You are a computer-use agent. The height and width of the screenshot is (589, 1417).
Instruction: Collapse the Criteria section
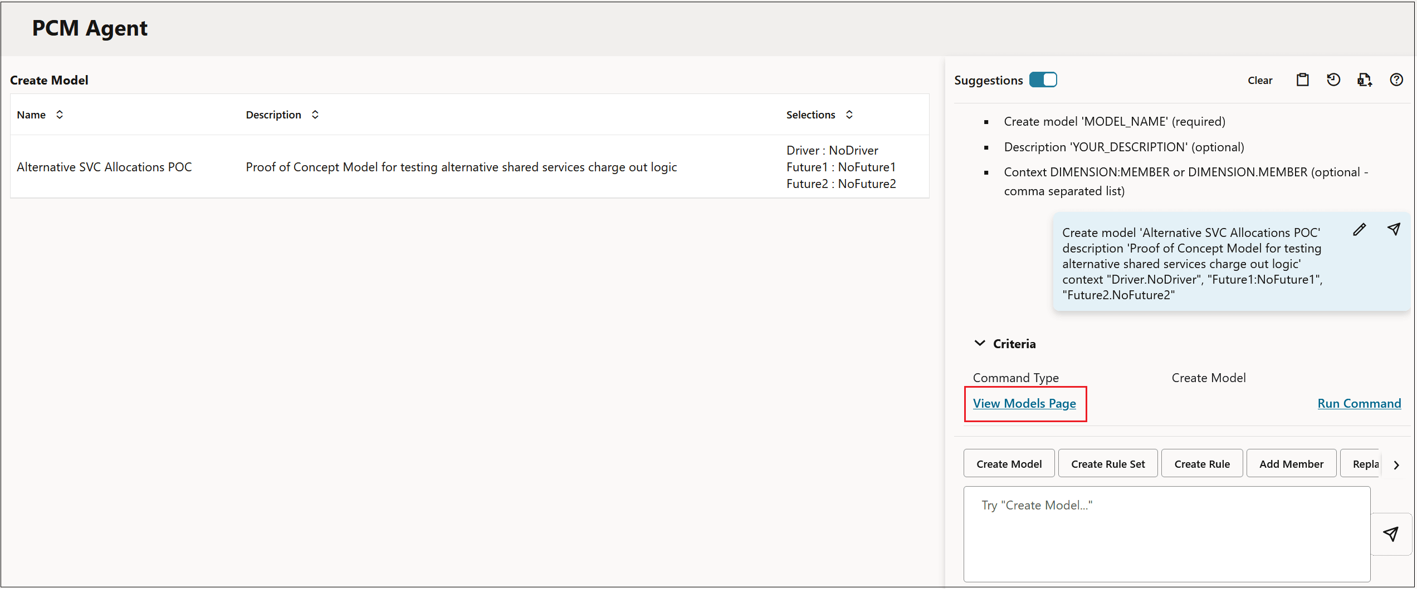980,343
